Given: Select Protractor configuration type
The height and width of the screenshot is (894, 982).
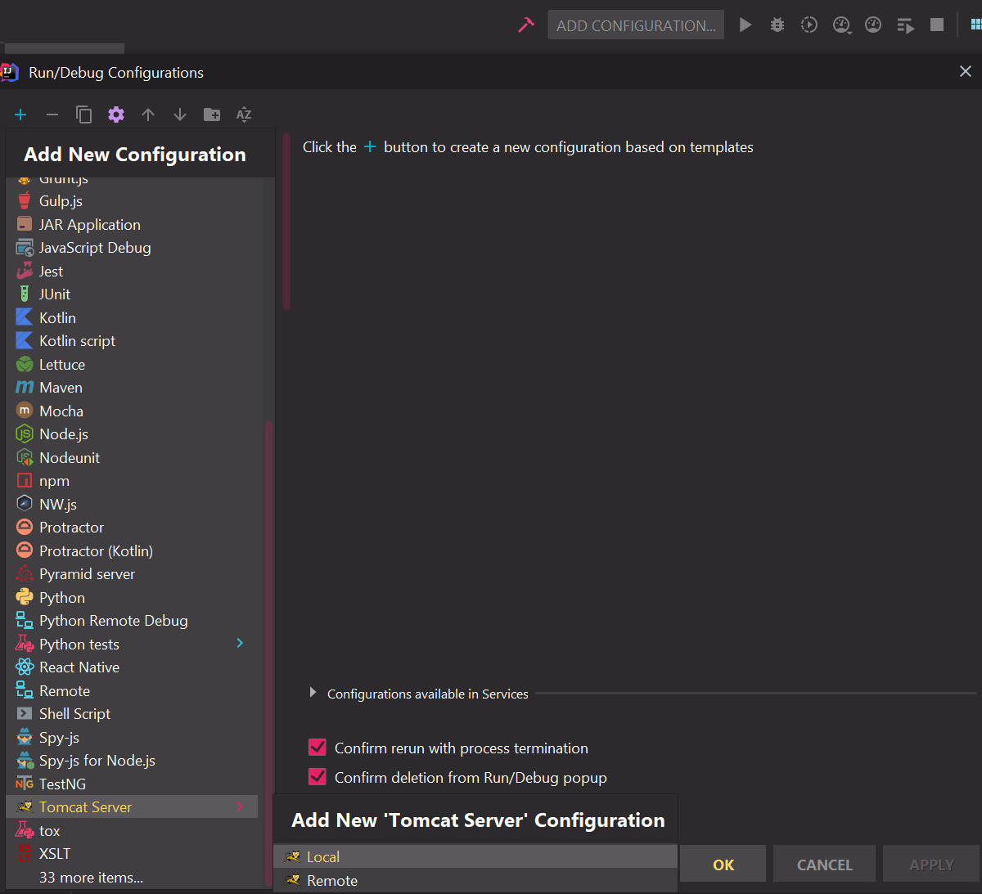Looking at the screenshot, I should (132, 528).
